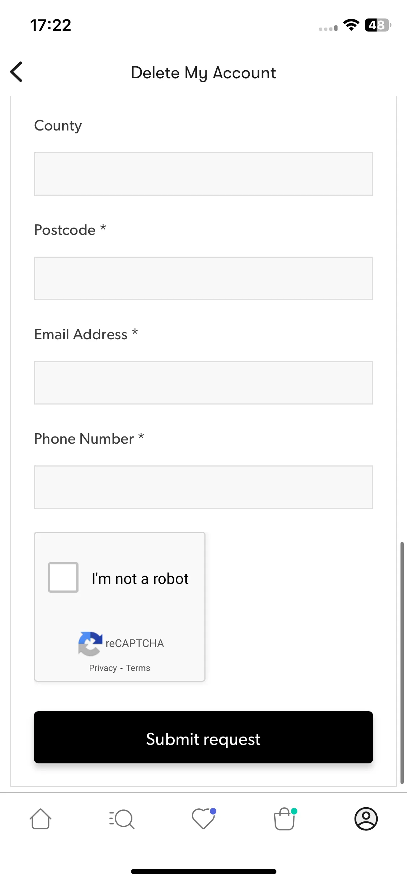Open the Home tab icon
The width and height of the screenshot is (407, 883).
[40, 819]
